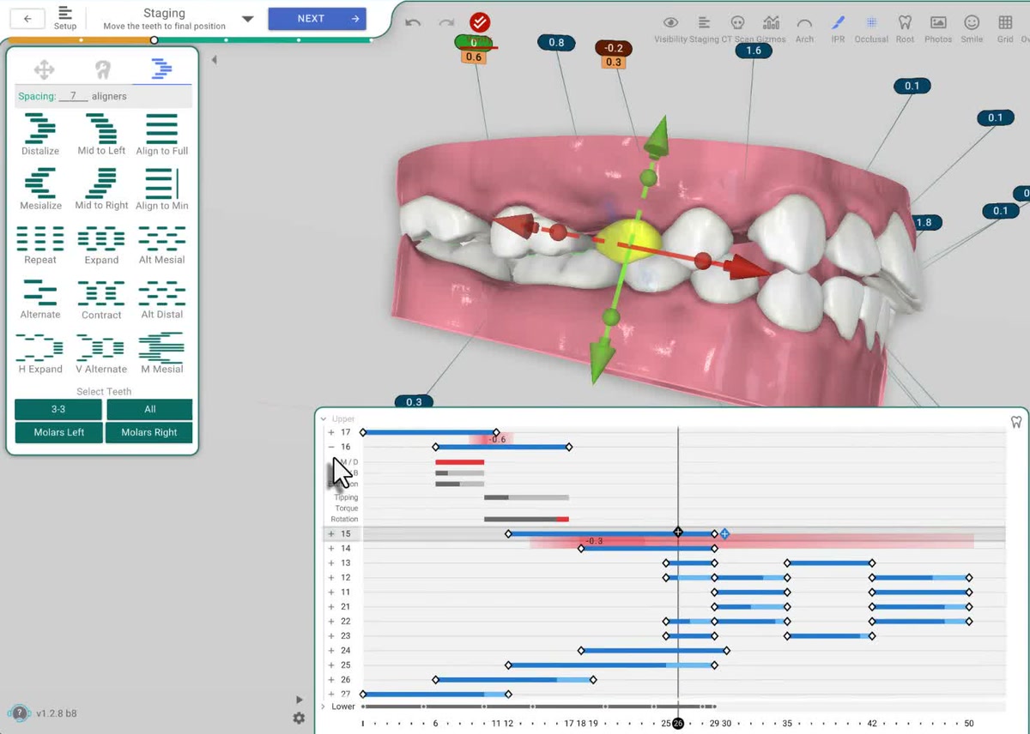Screen dimensions: 1030x734
Task: Select the Contract staging pattern
Action: click(x=101, y=300)
